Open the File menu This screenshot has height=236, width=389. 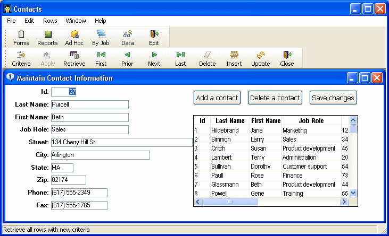click(x=11, y=21)
